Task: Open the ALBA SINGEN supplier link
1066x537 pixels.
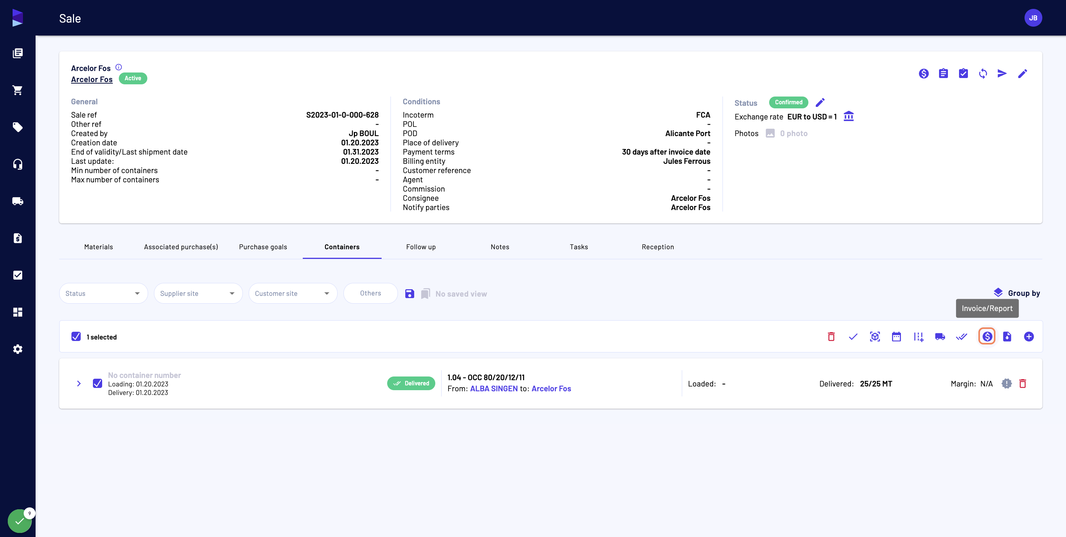Action: [x=494, y=389]
